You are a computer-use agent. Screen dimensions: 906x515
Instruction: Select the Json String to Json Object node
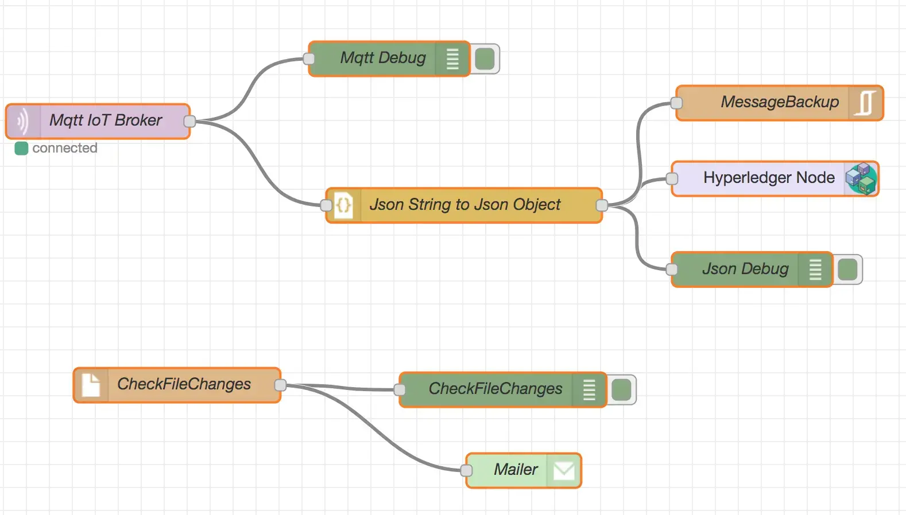coord(464,205)
